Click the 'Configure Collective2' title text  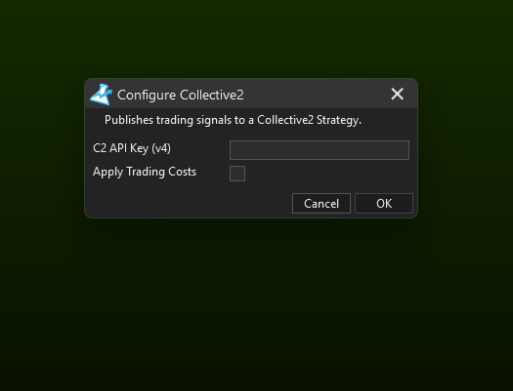[181, 95]
